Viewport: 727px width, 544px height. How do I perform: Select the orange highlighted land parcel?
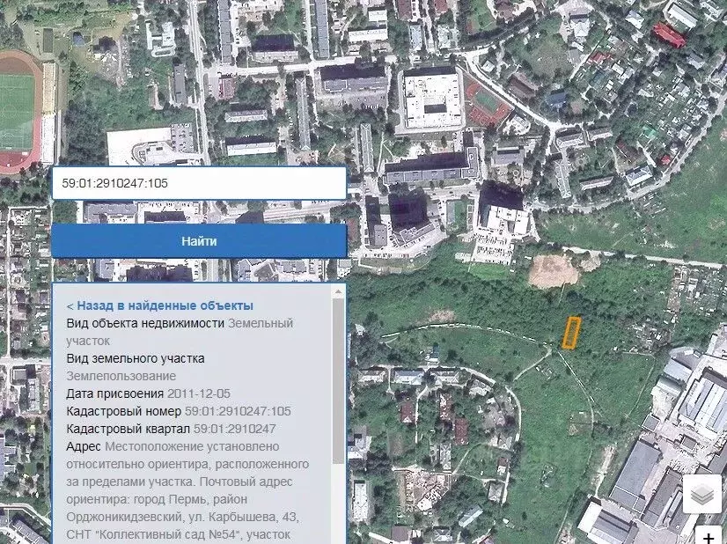point(571,333)
